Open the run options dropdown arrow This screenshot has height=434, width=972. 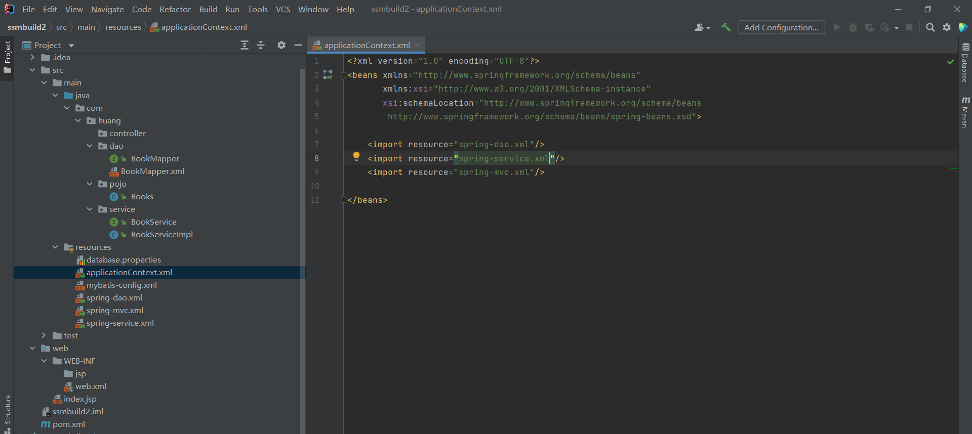click(897, 28)
